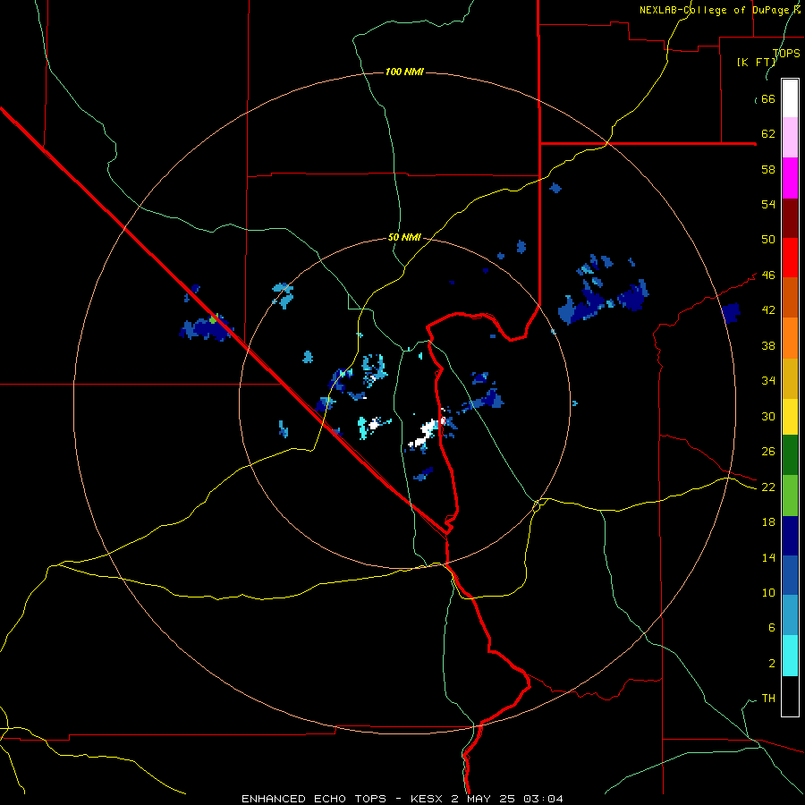Select the magenta legend color block
805x805 pixels.
(x=790, y=178)
